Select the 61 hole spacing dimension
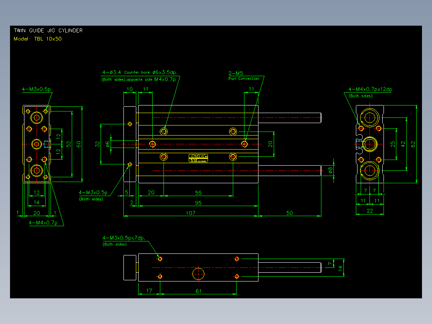432x324 pixels. [198, 291]
